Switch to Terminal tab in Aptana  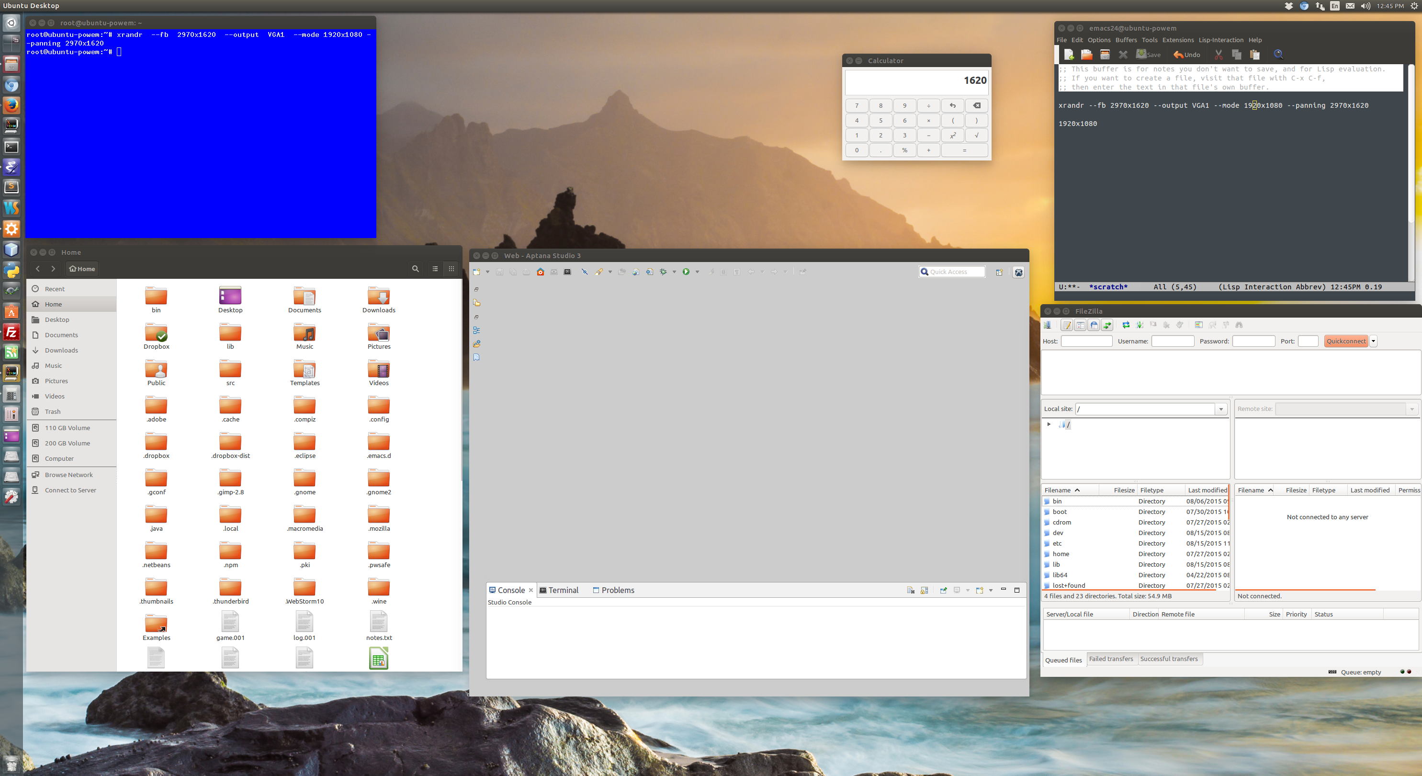559,590
